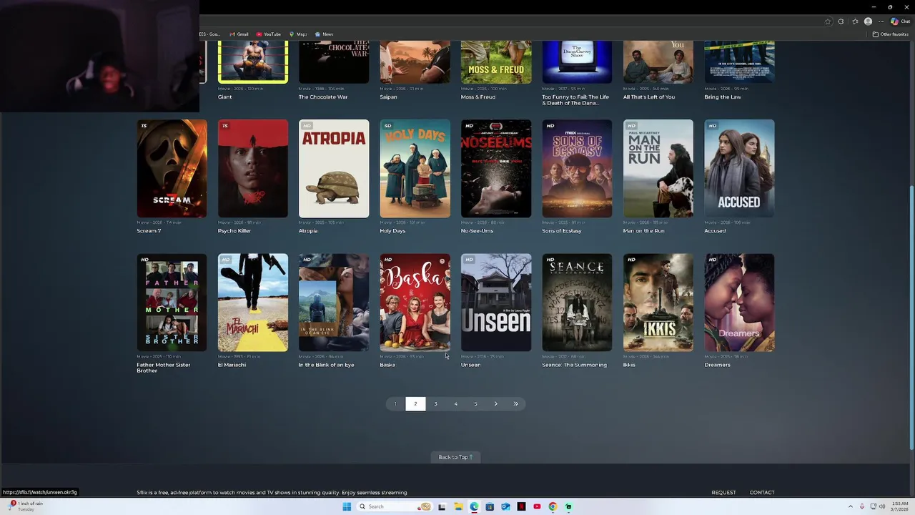Go to page 5 of results

point(475,404)
